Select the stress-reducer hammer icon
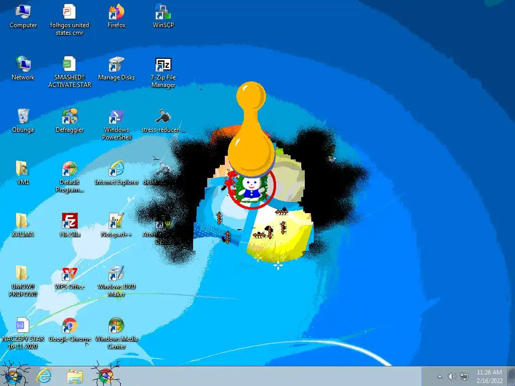515x386 pixels. tap(163, 121)
